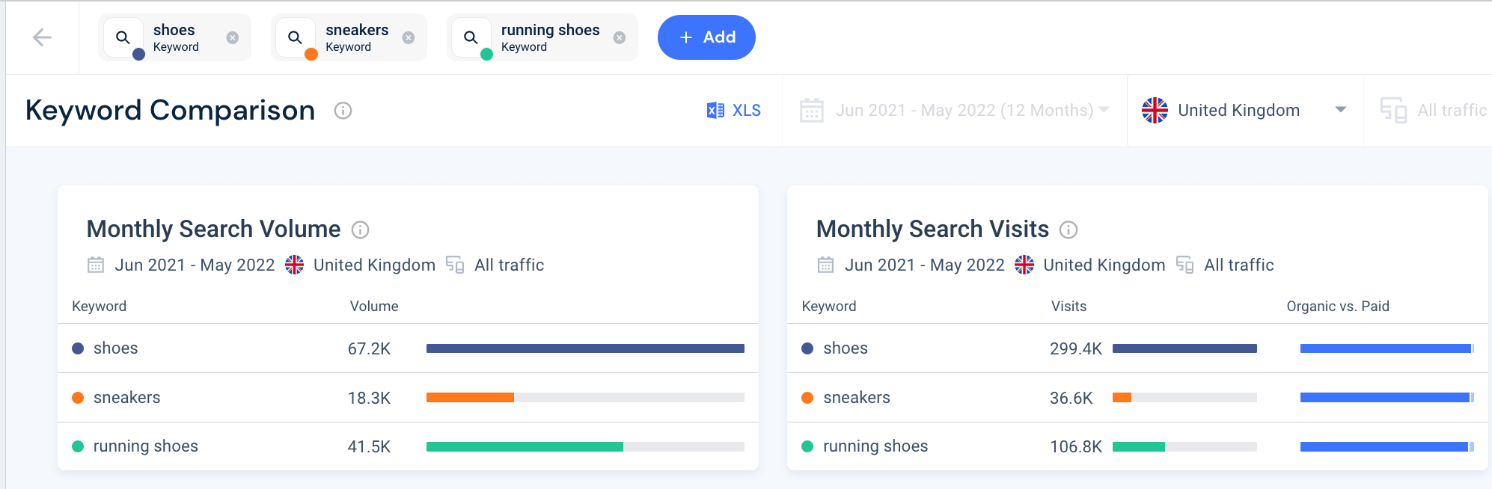Screen dimensions: 1492x489
Task: Expand country list with the caret arrow
Action: point(1341,110)
